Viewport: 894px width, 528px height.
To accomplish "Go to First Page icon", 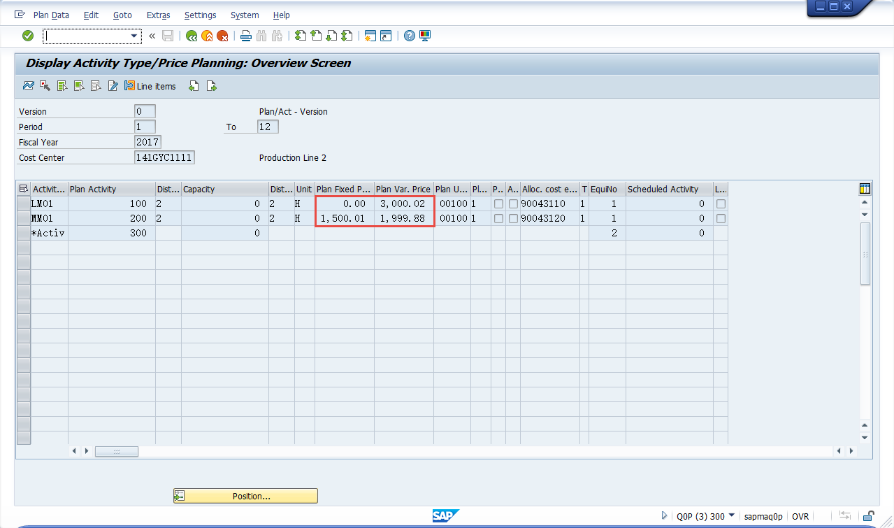I will point(301,36).
